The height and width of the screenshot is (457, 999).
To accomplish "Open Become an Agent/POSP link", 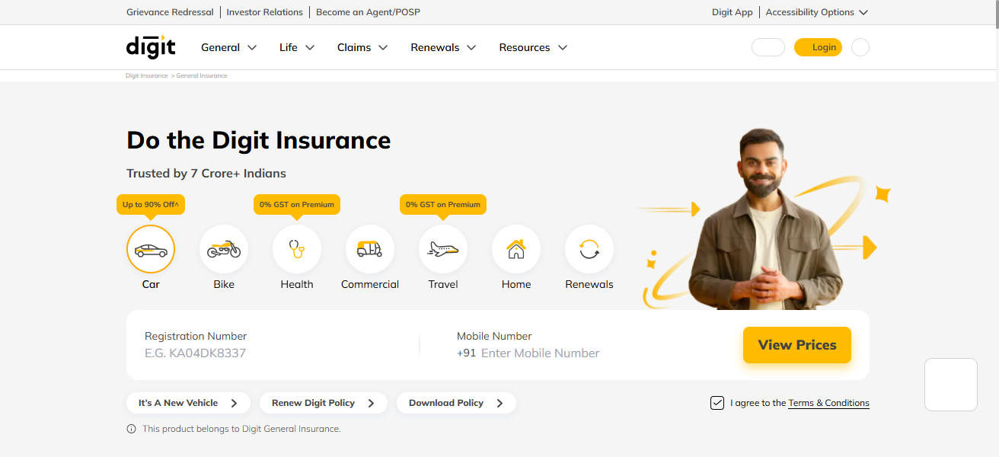I will [368, 12].
